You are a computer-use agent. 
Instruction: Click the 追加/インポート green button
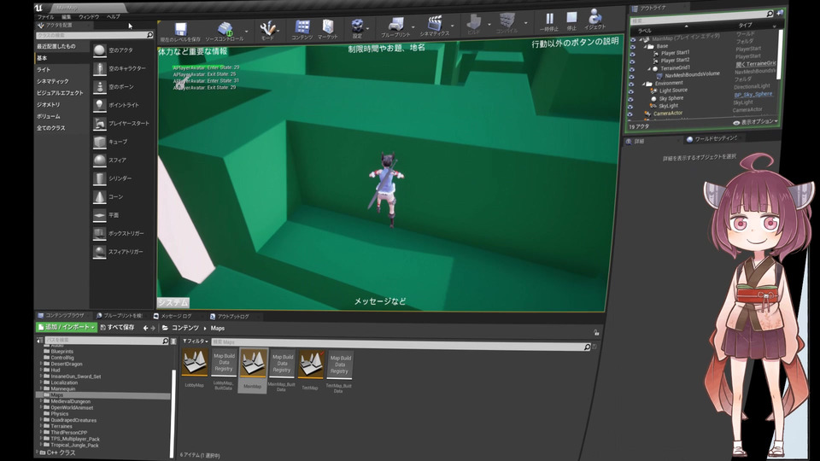pyautogui.click(x=67, y=327)
